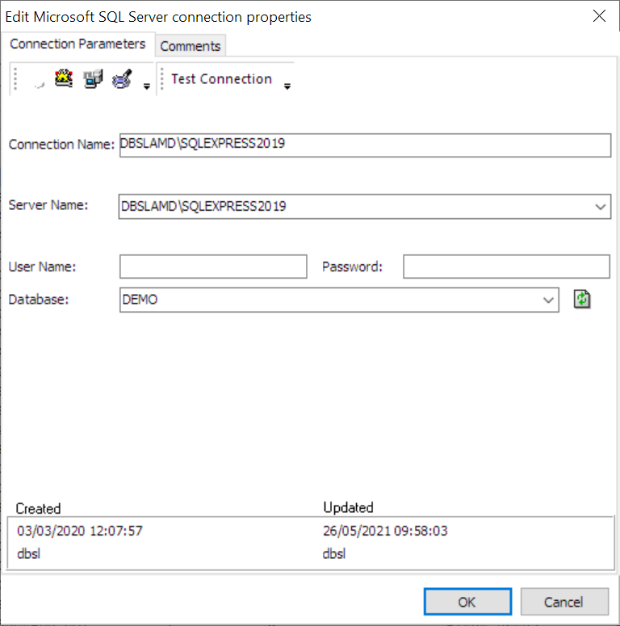Select the Connection Parameters tab
Viewport: 620px width, 626px height.
(x=77, y=44)
